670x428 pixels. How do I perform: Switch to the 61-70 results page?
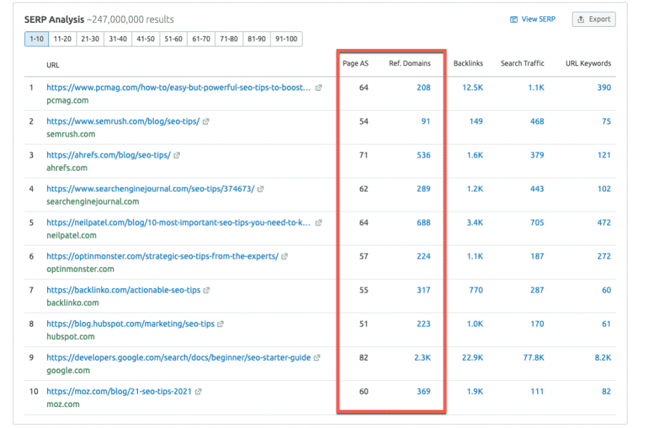point(201,39)
